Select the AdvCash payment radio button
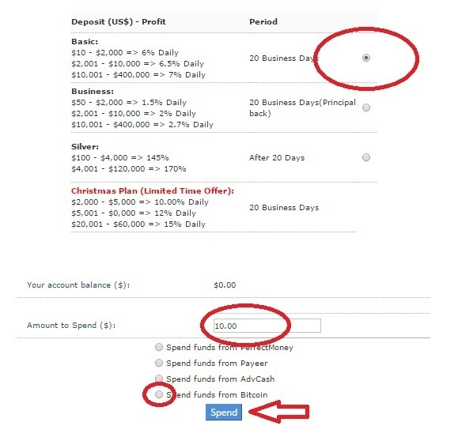 (x=159, y=379)
